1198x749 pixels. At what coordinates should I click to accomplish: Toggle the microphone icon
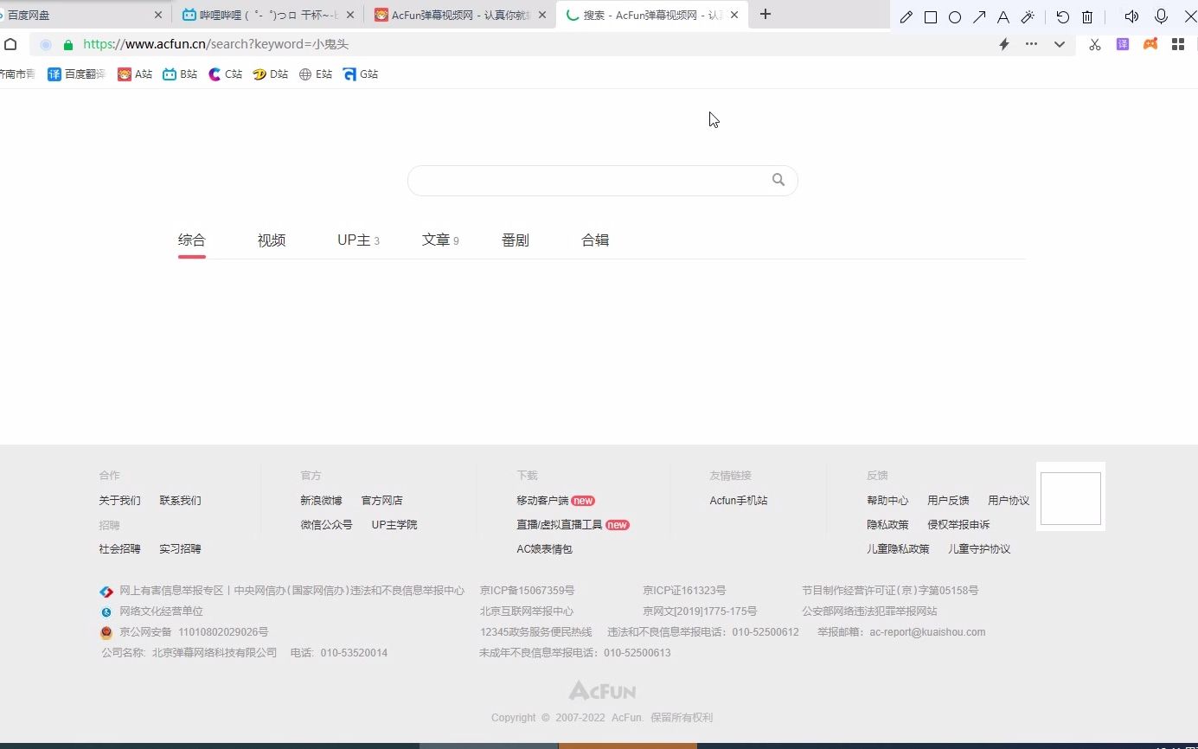tap(1162, 16)
